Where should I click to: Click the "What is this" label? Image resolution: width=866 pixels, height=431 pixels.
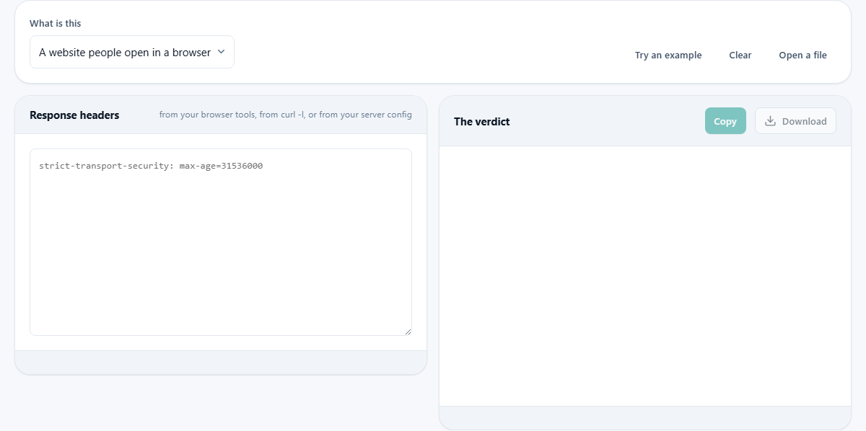click(56, 23)
